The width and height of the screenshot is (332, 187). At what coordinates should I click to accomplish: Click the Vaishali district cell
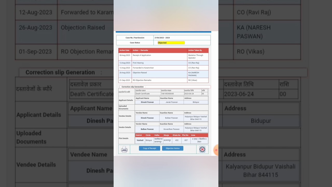(140, 140)
